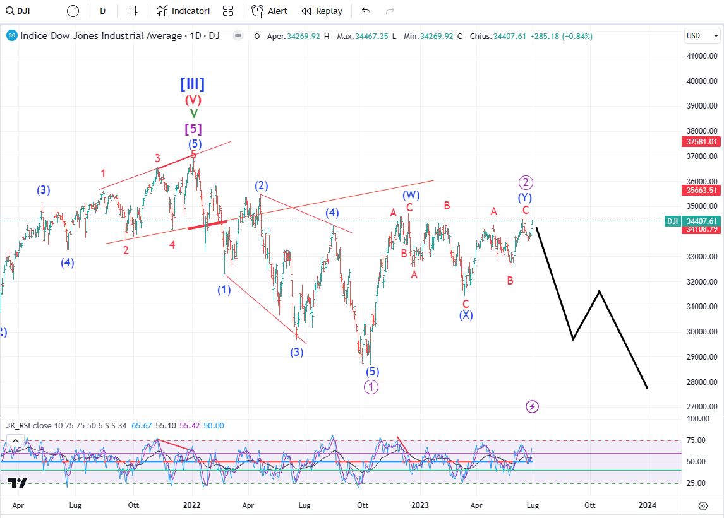The image size is (724, 518).
Task: Select the (X) wave label
Action: click(x=466, y=315)
